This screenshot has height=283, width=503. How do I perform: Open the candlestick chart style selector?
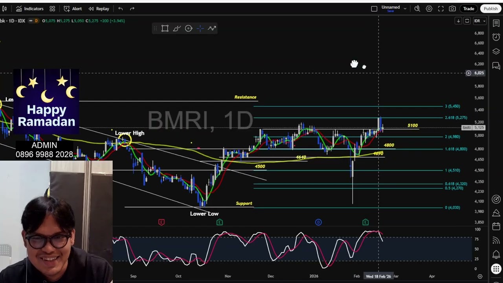(x=5, y=9)
